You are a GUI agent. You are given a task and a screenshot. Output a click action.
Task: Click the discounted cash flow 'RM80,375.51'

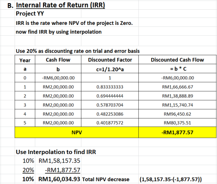(x=177, y=123)
